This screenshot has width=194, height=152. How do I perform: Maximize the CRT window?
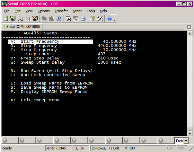click(184, 4)
